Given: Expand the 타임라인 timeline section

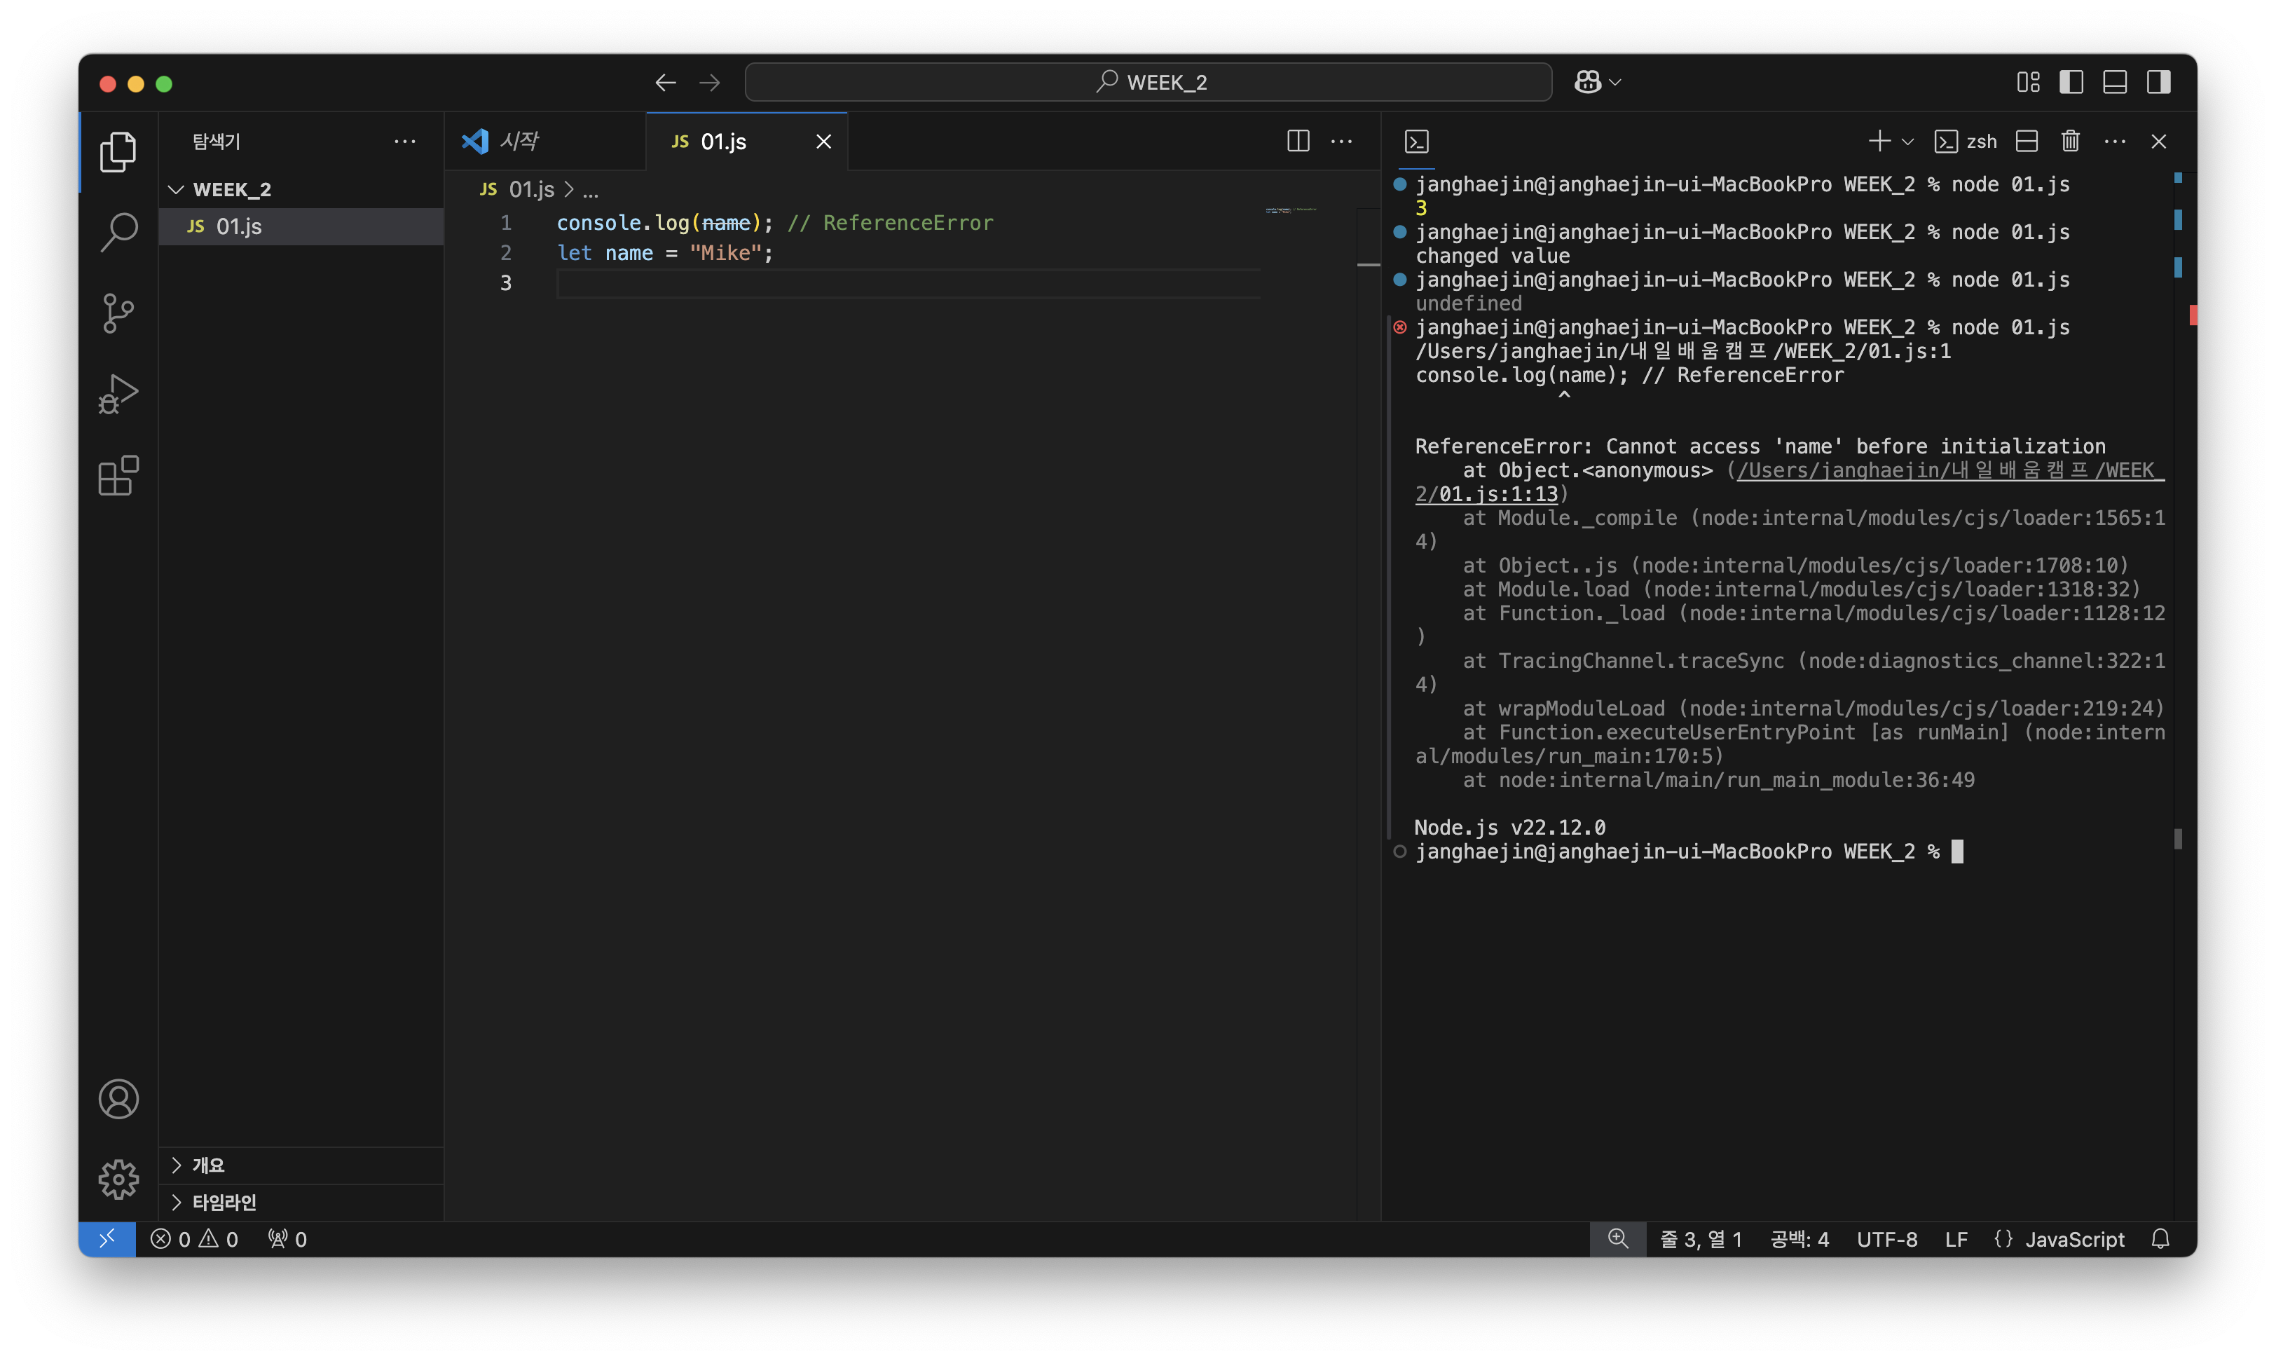Looking at the screenshot, I should (x=301, y=1201).
